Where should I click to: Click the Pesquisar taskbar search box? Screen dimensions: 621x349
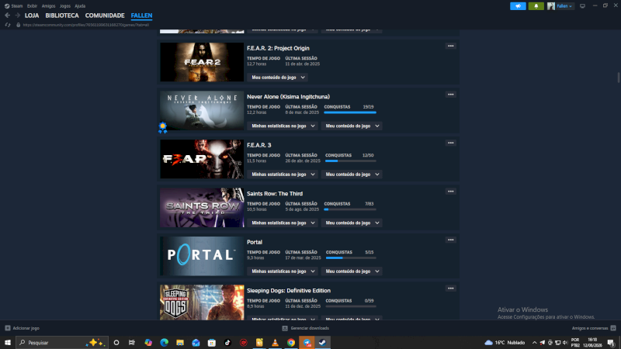(x=62, y=343)
